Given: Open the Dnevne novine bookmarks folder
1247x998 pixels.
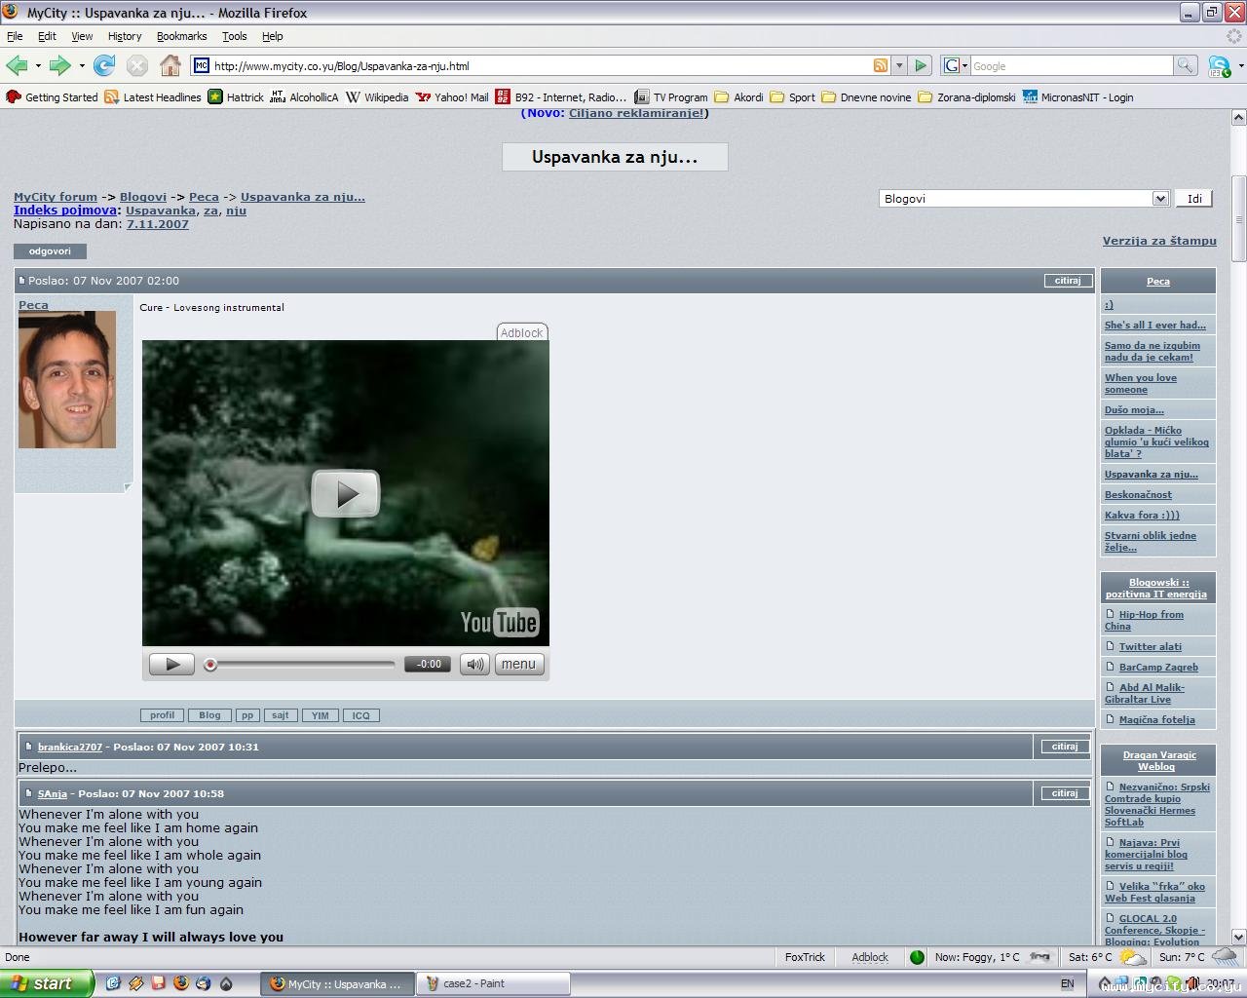Looking at the screenshot, I should coord(867,96).
